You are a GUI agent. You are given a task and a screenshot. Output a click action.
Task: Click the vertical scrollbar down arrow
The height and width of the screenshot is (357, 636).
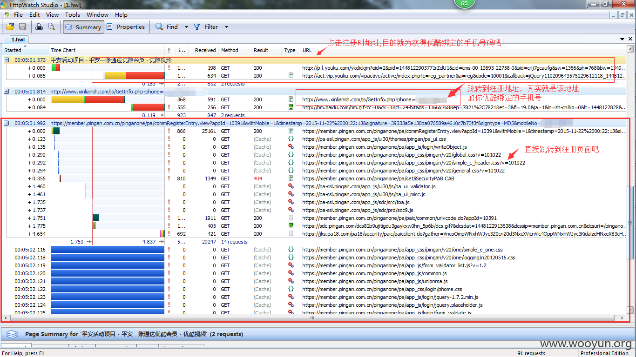(631, 310)
